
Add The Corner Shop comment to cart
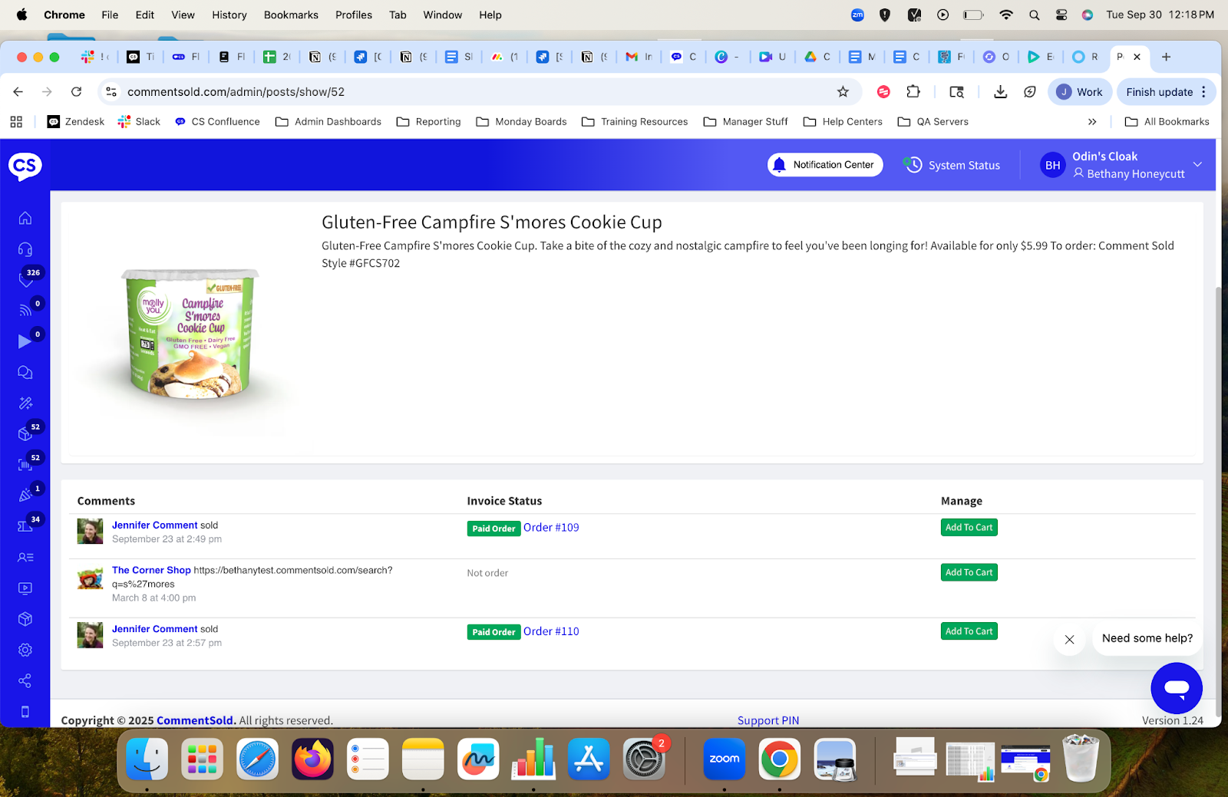point(969,572)
